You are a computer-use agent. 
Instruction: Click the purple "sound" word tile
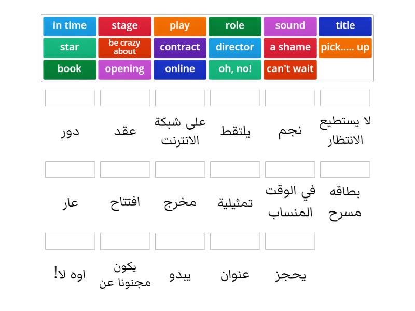click(290, 26)
